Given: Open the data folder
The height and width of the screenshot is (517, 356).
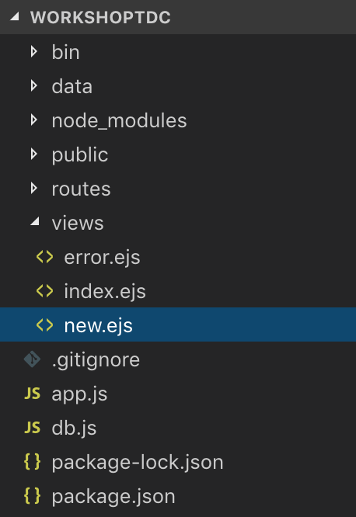Looking at the screenshot, I should tap(178, 86).
